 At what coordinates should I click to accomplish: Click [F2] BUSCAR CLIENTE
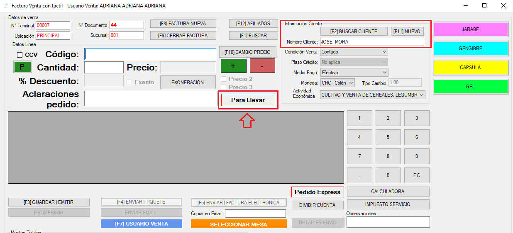[354, 32]
